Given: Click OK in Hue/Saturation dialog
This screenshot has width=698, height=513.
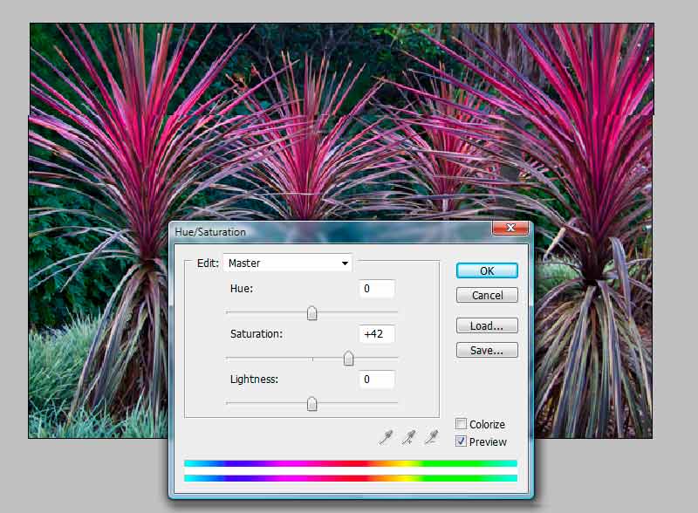Looking at the screenshot, I should [x=487, y=270].
